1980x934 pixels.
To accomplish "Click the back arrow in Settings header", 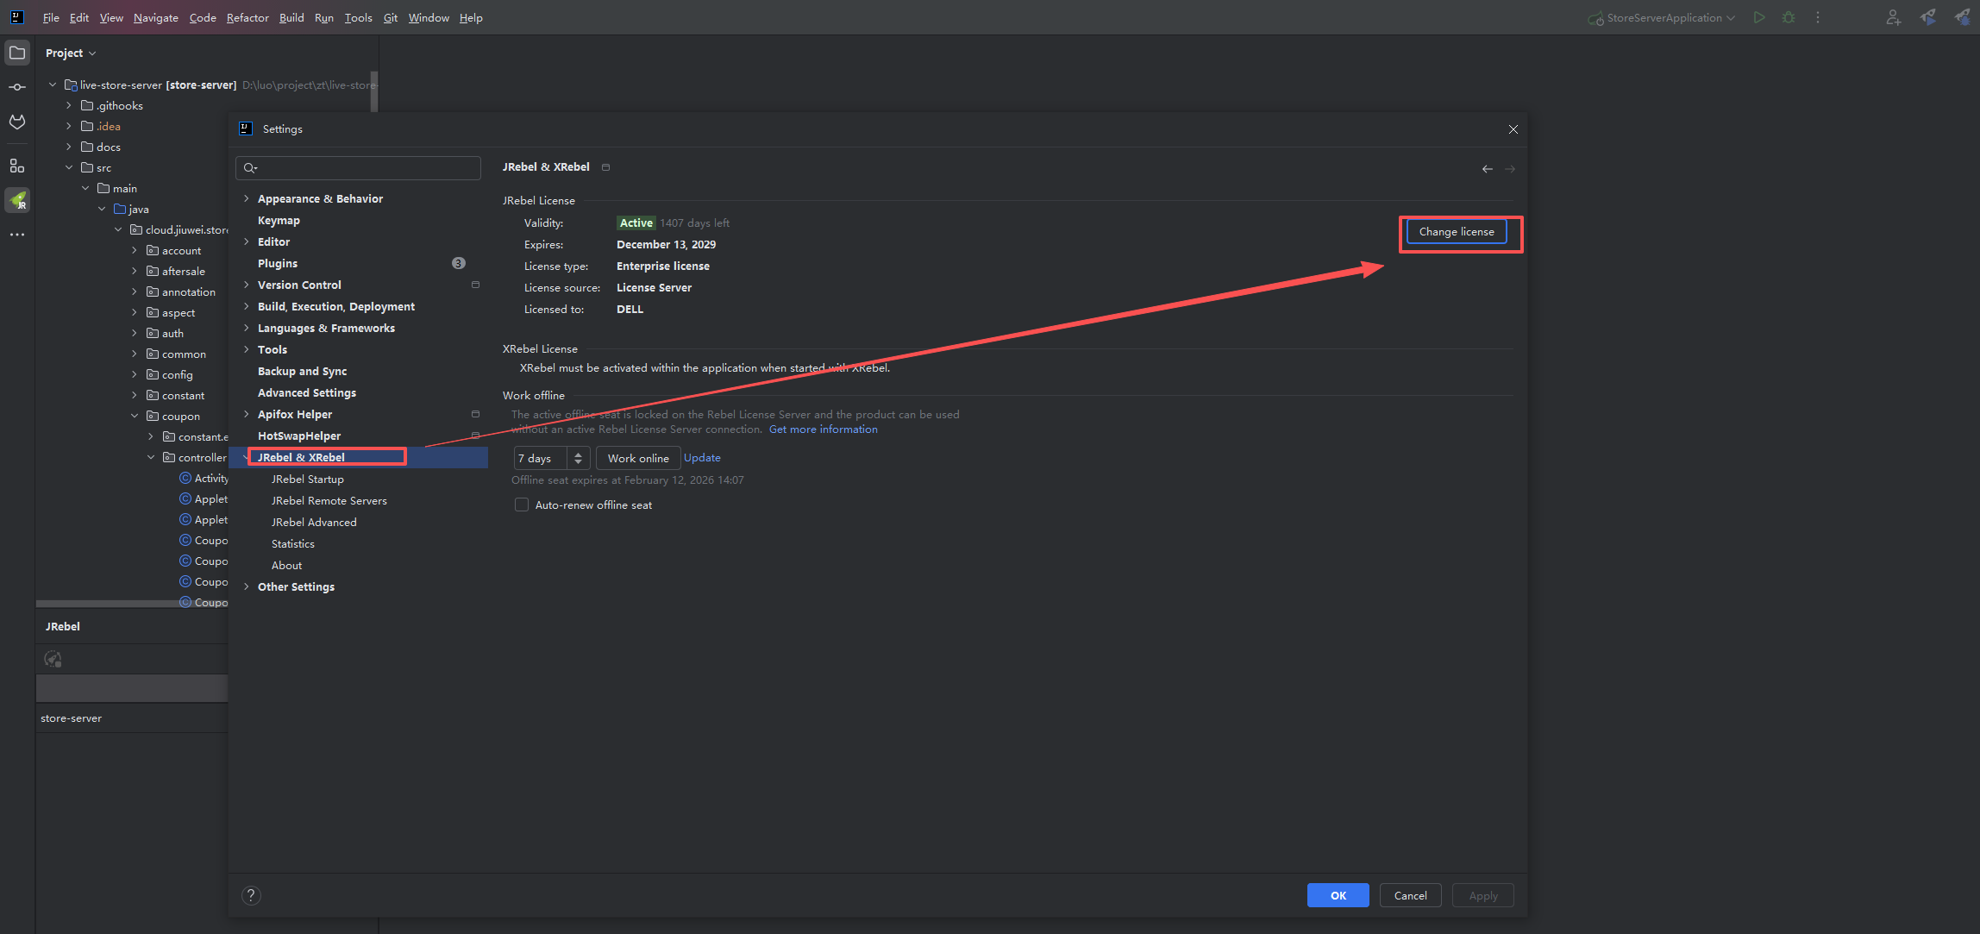I will (x=1487, y=168).
